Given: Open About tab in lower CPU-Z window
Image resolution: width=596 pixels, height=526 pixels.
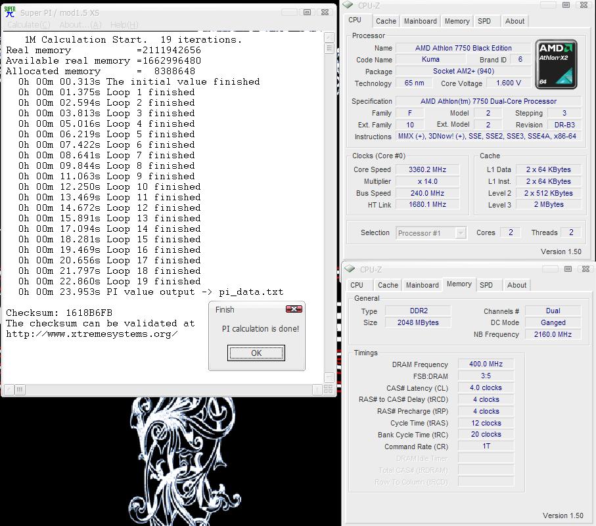Looking at the screenshot, I should pyautogui.click(x=516, y=285).
